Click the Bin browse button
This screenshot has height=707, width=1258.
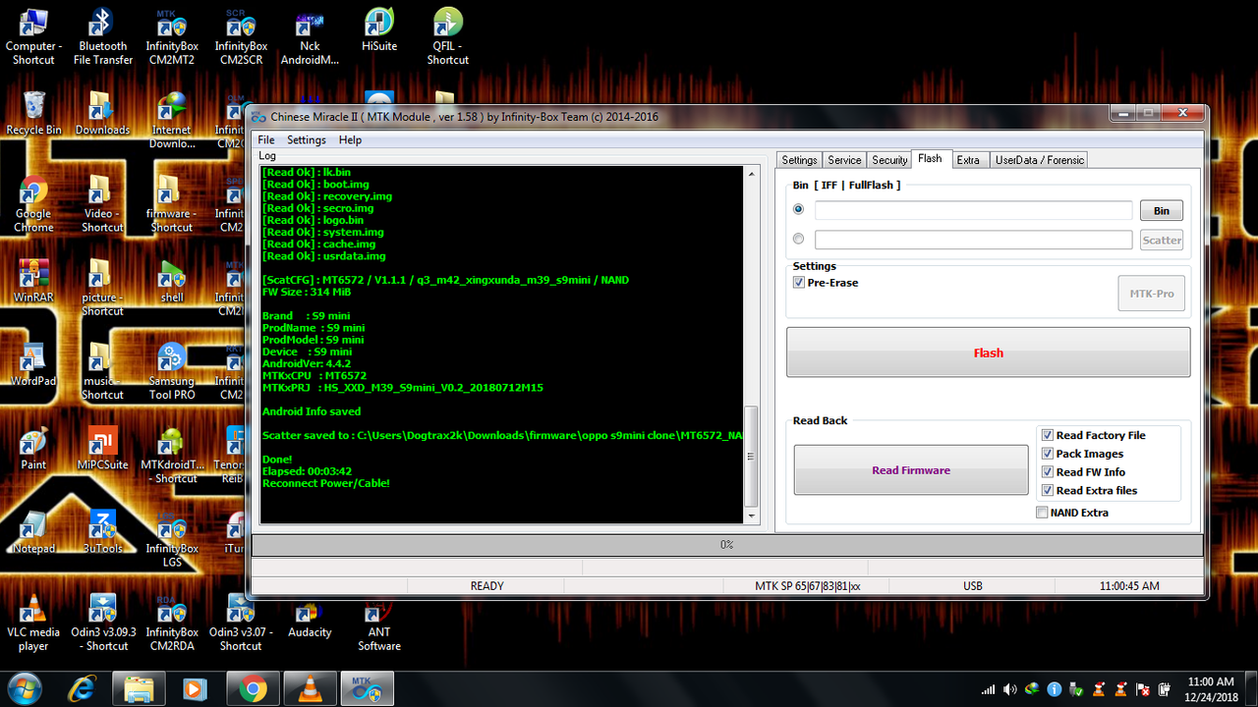click(1162, 210)
